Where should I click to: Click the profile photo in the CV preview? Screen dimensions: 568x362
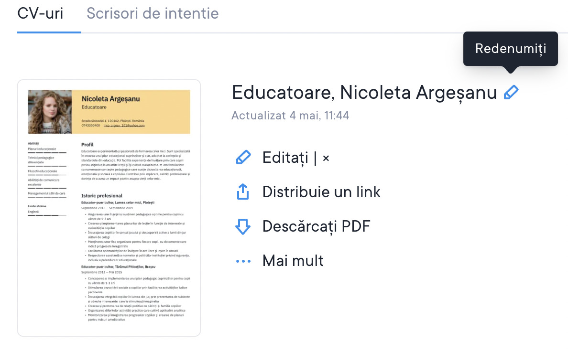pos(50,112)
